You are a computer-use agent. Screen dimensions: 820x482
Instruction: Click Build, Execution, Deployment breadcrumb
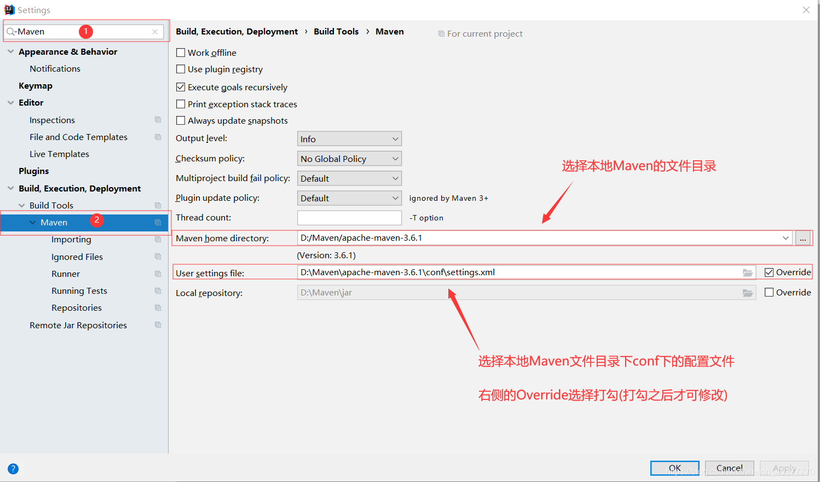click(237, 31)
